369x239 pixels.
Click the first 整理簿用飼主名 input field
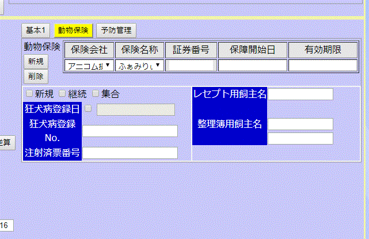point(300,124)
